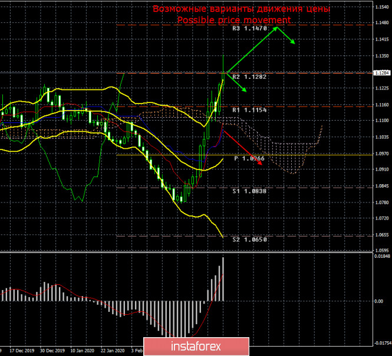Image resolution: width=392 pixels, height=356 pixels.
Task: Click the S2 1.0650 support label
Action: point(249,239)
